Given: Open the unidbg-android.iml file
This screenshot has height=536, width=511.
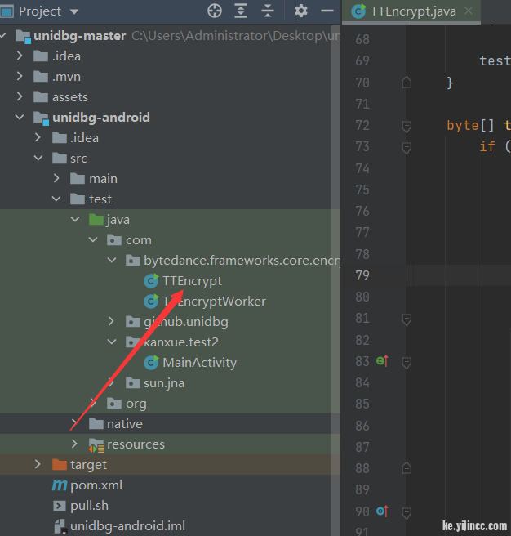Looking at the screenshot, I should (x=127, y=525).
